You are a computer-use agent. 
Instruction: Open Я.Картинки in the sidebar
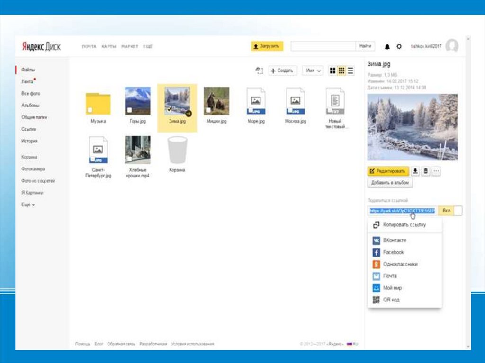coord(32,193)
